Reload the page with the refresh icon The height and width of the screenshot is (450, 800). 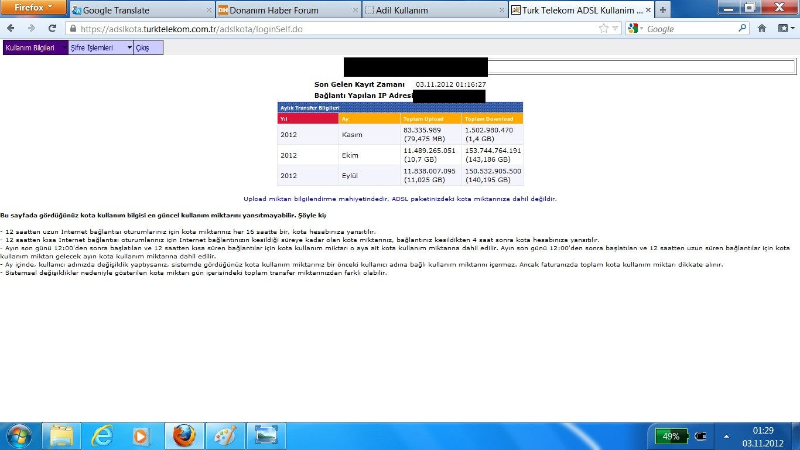[52, 28]
